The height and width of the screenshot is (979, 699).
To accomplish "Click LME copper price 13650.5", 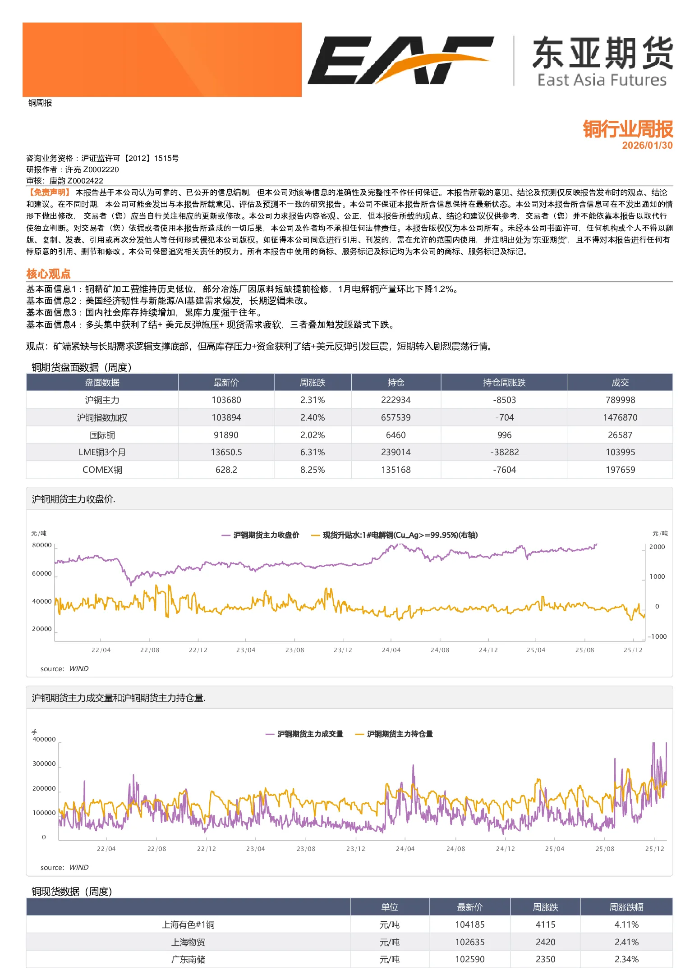I will 226,452.
